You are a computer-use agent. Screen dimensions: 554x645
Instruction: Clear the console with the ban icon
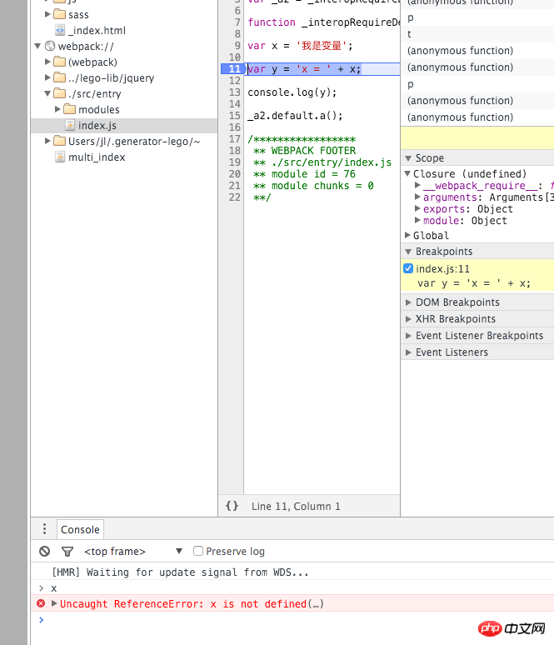coord(44,551)
